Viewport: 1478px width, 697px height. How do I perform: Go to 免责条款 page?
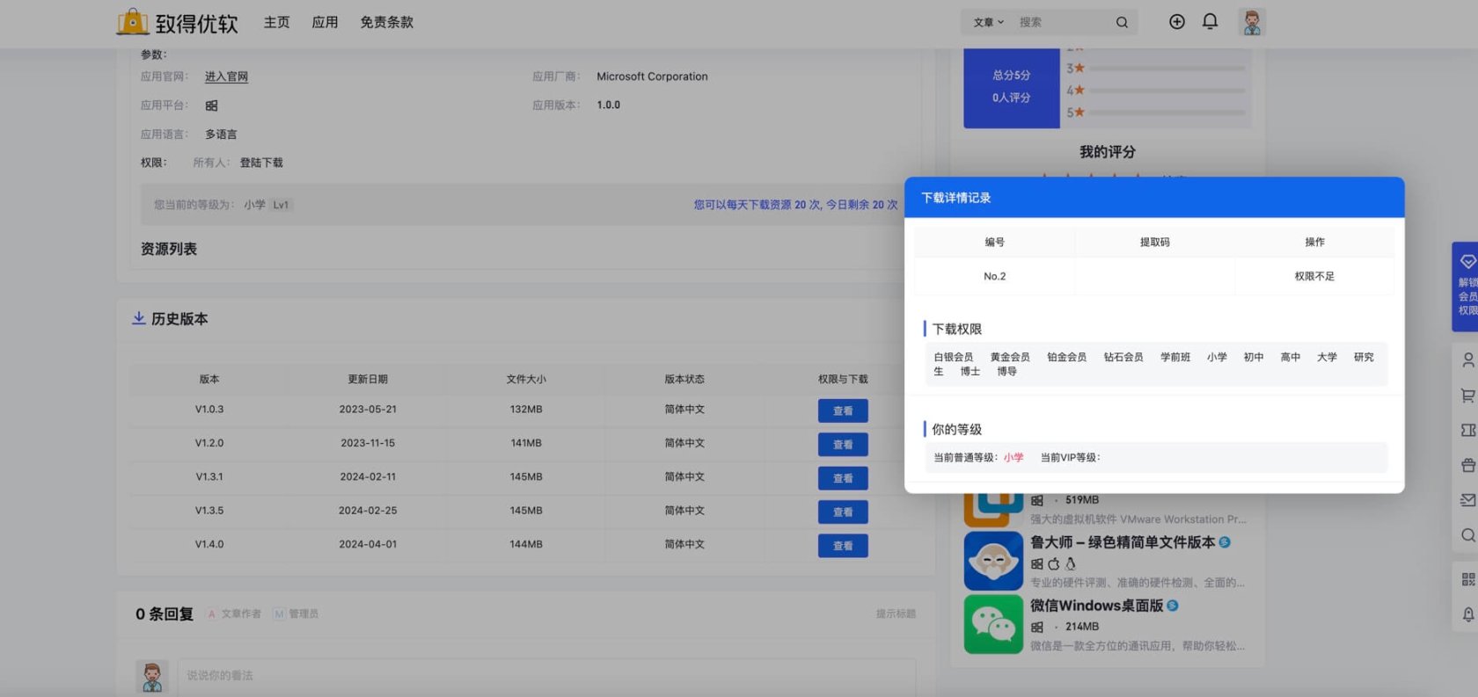386,23
